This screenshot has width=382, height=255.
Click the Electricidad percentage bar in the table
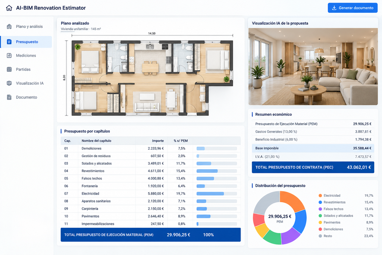(x=217, y=193)
